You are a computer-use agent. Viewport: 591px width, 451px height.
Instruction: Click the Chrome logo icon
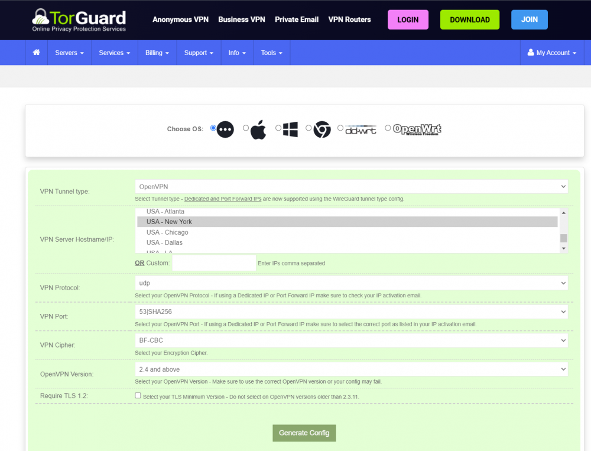(322, 129)
